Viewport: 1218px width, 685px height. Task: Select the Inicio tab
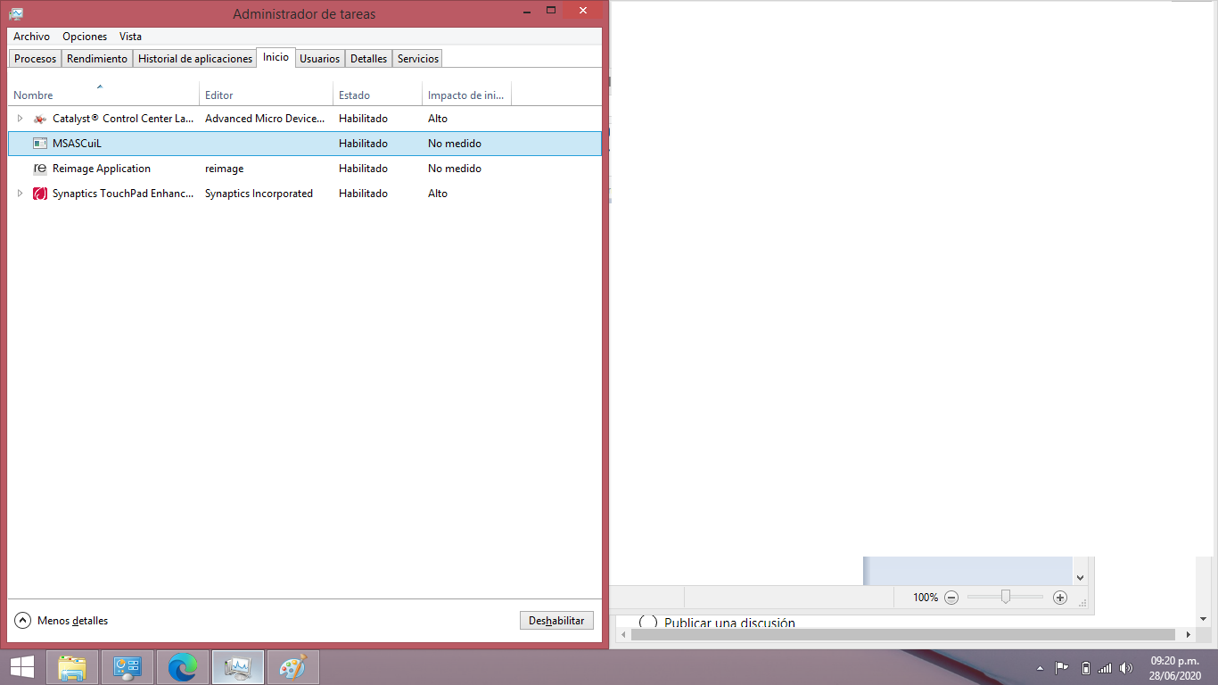tap(276, 57)
